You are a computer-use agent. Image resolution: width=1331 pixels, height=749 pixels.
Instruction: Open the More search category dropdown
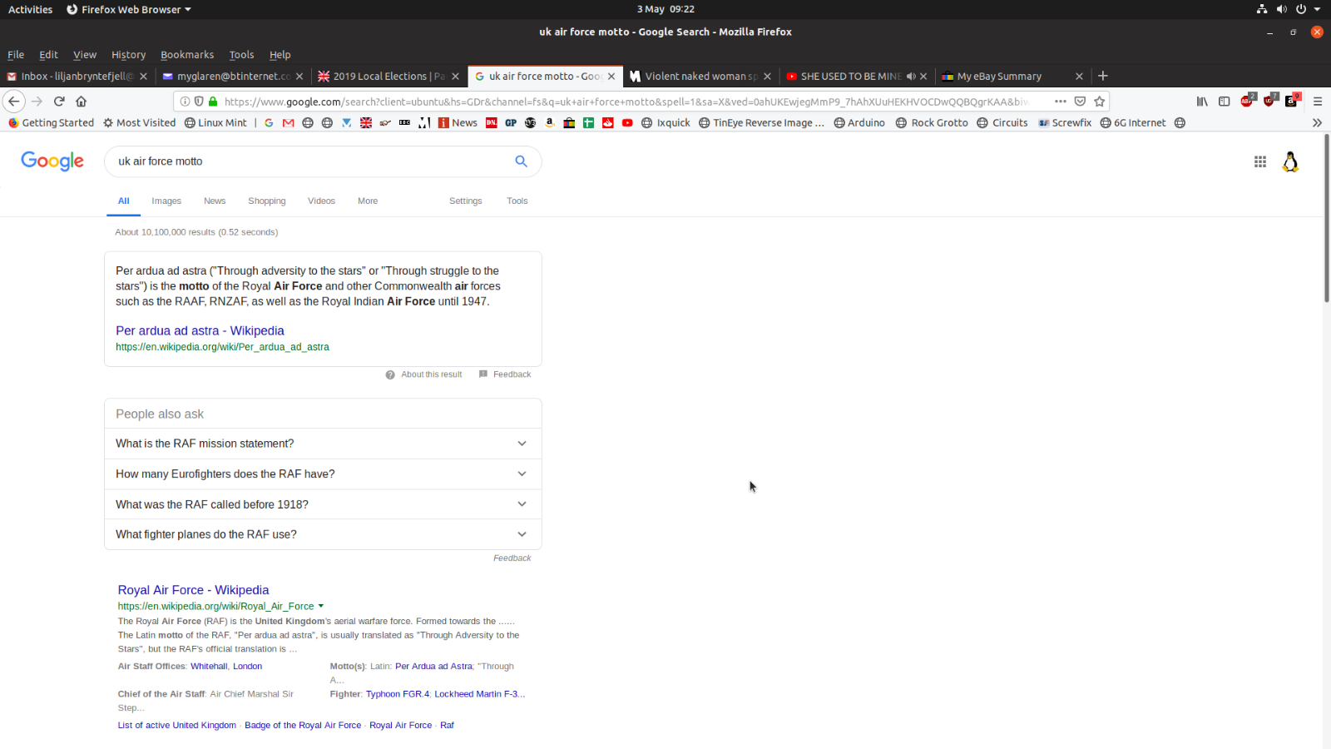click(368, 201)
